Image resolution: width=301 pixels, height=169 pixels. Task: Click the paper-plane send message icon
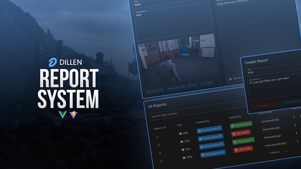[x=231, y=79]
